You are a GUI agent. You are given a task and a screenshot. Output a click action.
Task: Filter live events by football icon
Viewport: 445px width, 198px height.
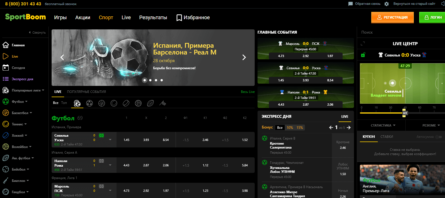89,103
